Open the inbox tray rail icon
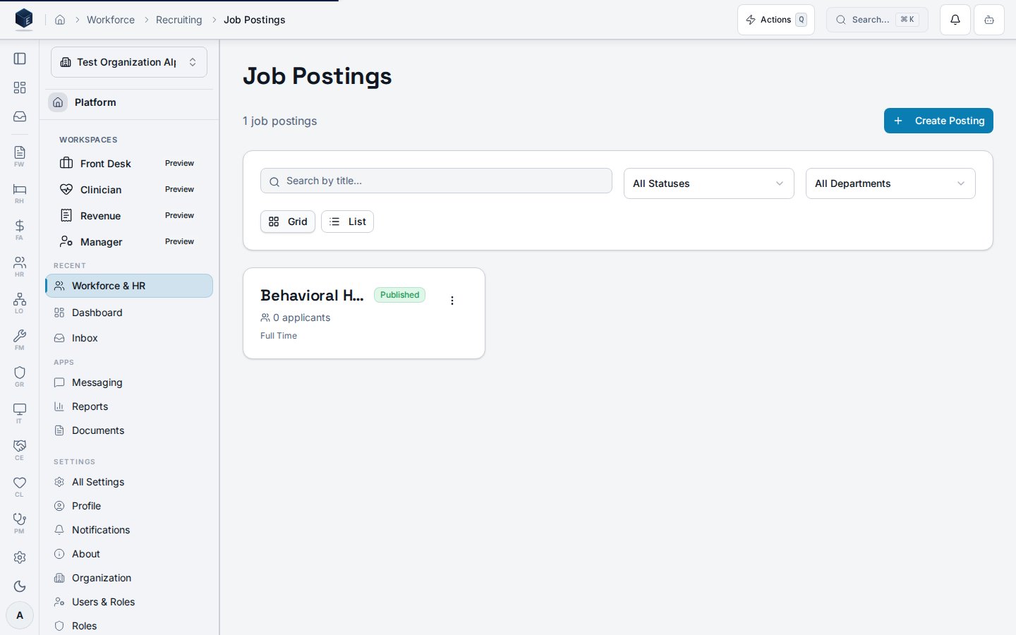 20,116
